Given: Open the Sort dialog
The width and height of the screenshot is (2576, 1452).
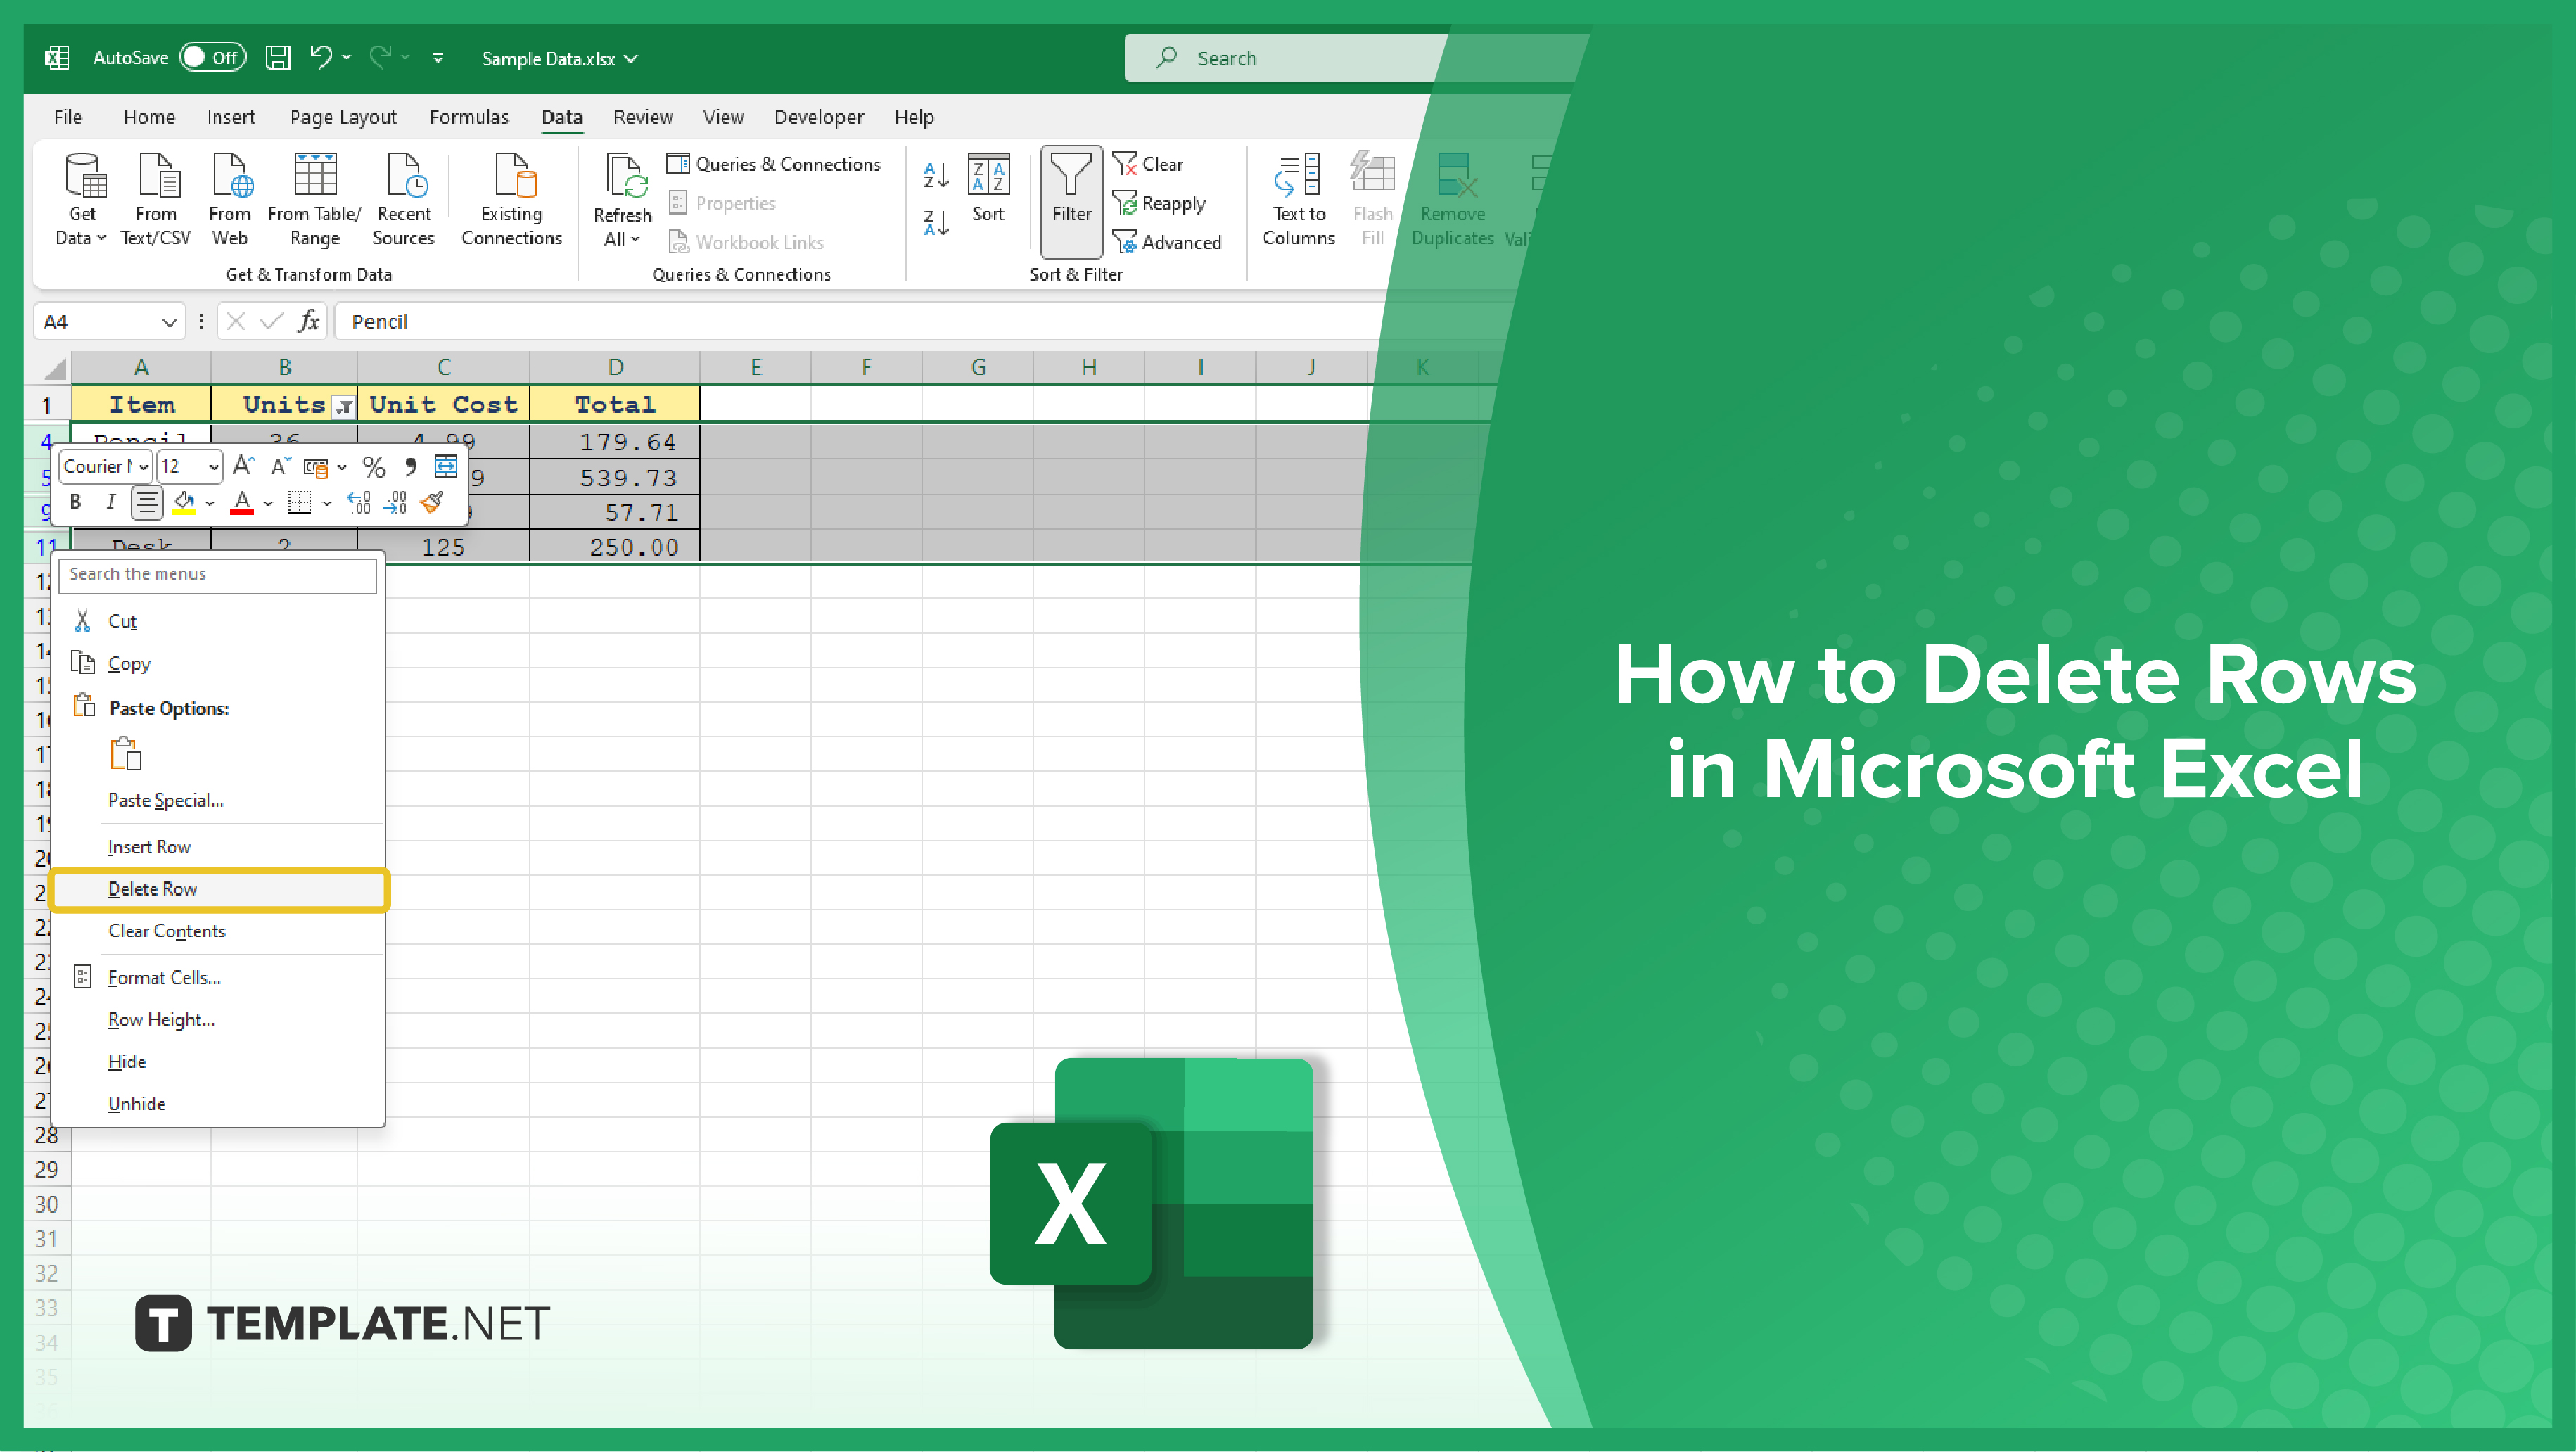Looking at the screenshot, I should pos(988,188).
